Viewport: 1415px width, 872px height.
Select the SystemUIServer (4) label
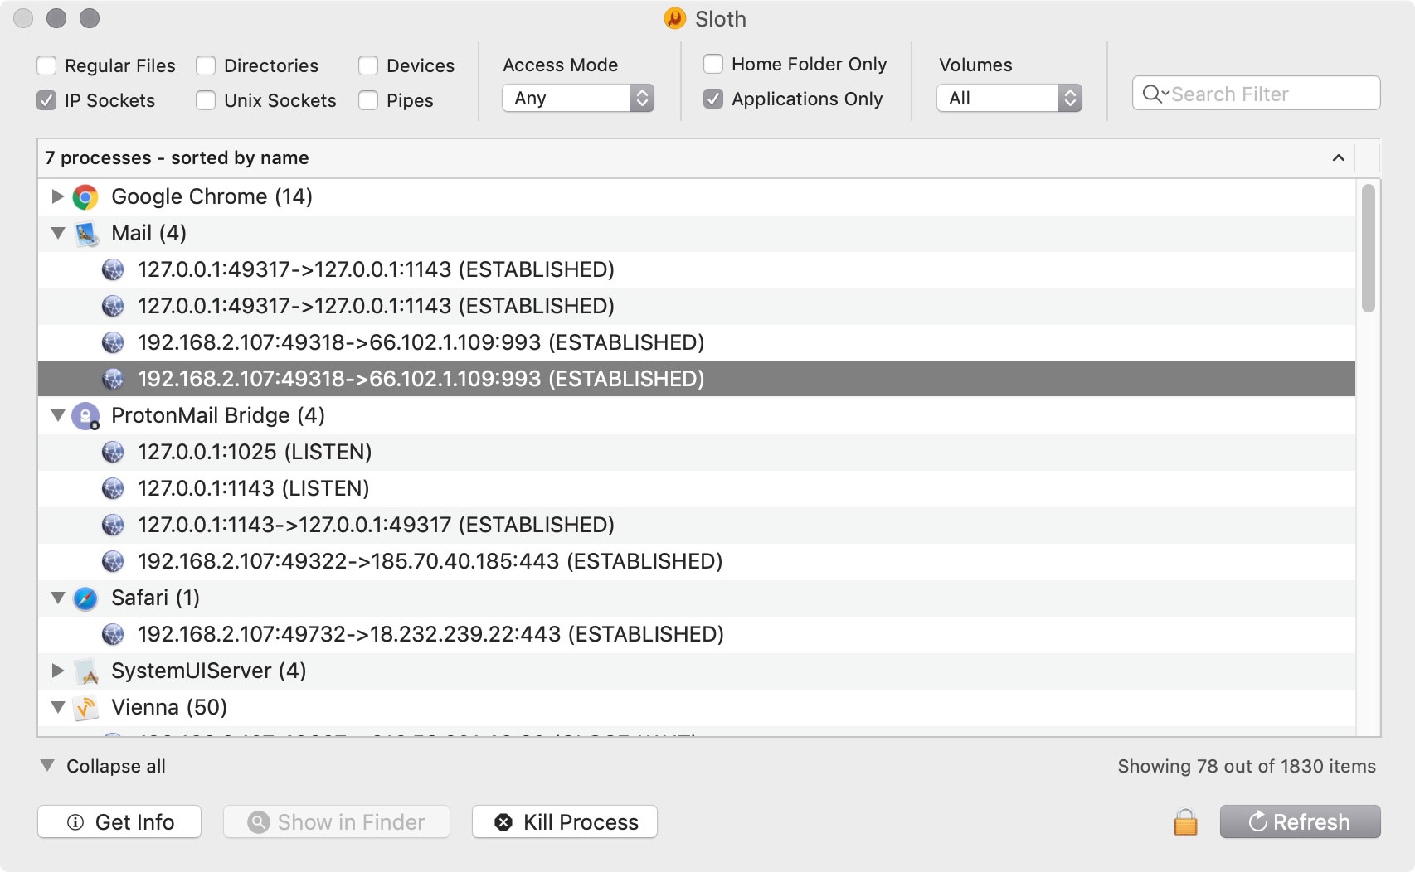click(x=209, y=671)
